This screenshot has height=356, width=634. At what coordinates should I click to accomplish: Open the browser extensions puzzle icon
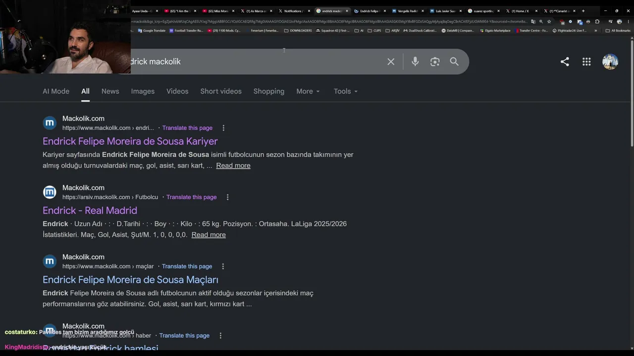click(x=597, y=22)
